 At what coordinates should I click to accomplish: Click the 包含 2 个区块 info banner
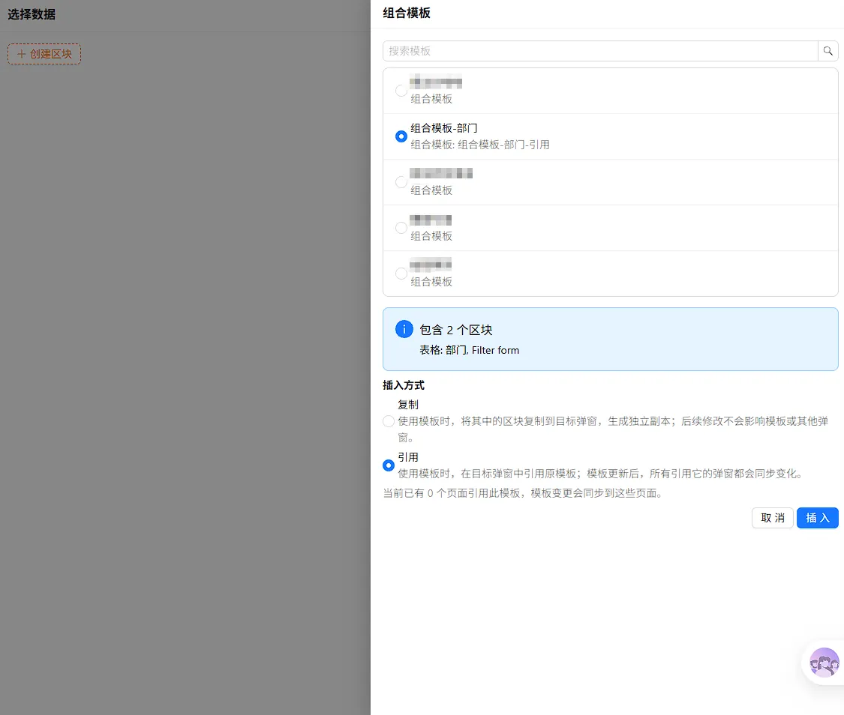pyautogui.click(x=611, y=340)
